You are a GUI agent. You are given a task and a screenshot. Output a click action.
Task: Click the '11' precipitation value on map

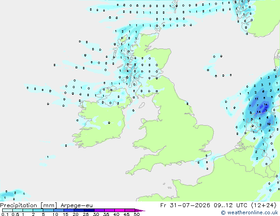(x=257, y=99)
